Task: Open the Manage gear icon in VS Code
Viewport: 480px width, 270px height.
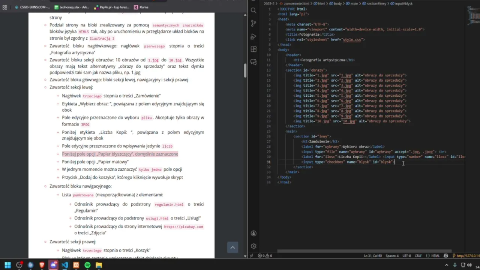Action: coord(253,246)
